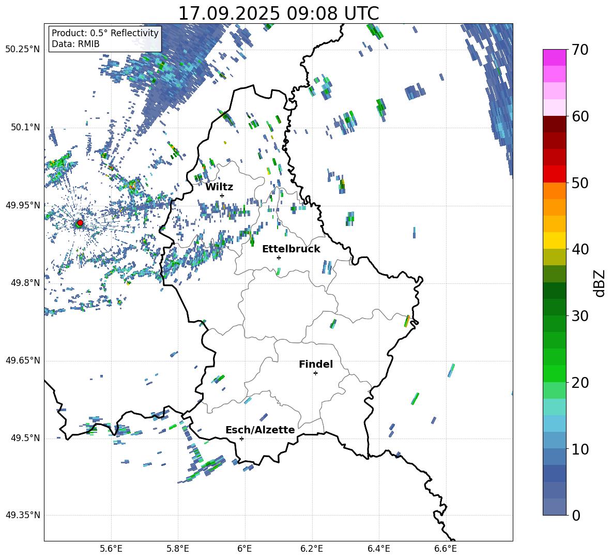Click colorbar tick label 40
The width and height of the screenshot is (612, 559).
coord(580,249)
